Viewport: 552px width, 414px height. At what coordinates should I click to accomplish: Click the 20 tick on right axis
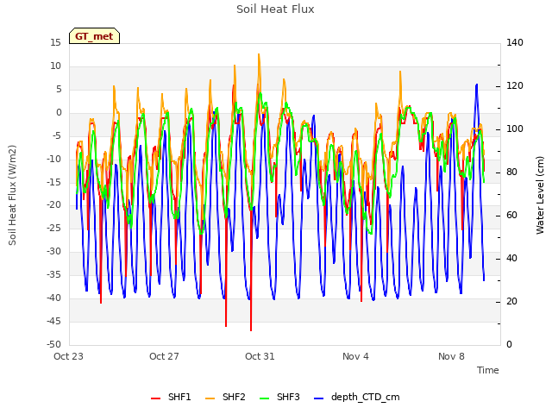click(x=511, y=302)
